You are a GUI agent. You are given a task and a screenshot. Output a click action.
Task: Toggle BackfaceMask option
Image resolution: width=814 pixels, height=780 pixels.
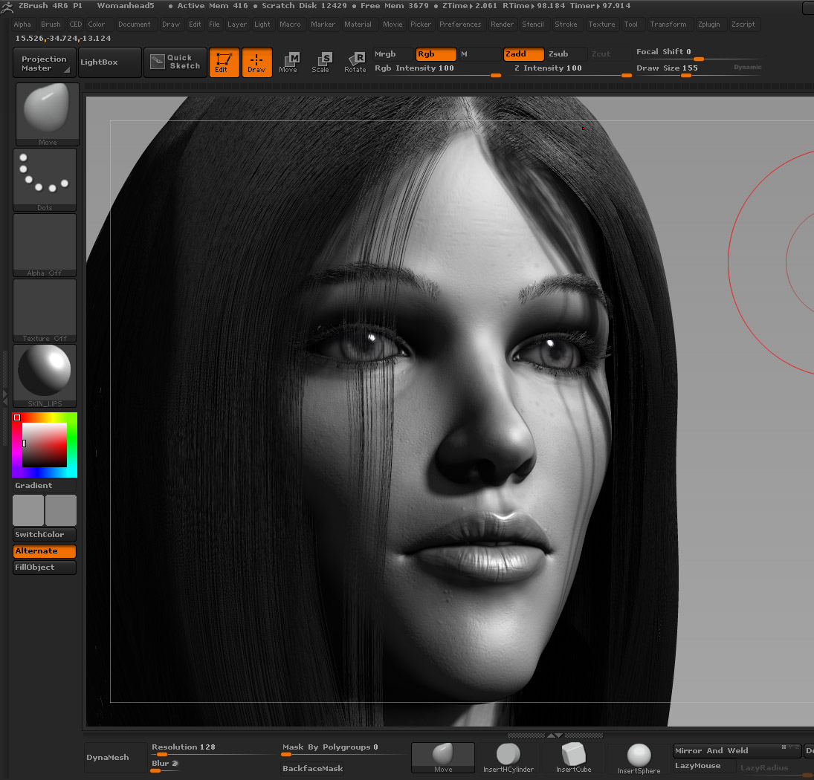312,769
